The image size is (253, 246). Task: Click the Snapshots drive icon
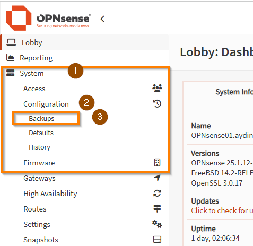[x=157, y=240]
